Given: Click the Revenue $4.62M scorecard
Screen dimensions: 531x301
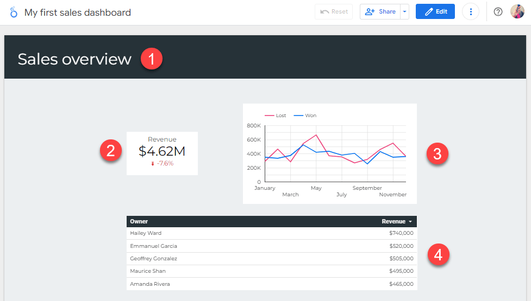Looking at the screenshot, I should coord(162,153).
